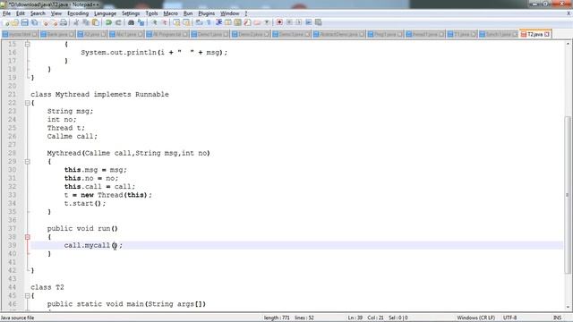Click line number 33 in the margin
This screenshot has height=322, width=573.
click(x=12, y=195)
